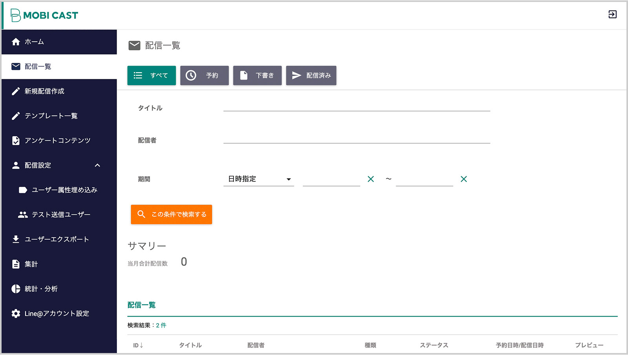This screenshot has height=355, width=628.
Task: Click the group icon for テスト送信ユーザー
Action: click(23, 215)
